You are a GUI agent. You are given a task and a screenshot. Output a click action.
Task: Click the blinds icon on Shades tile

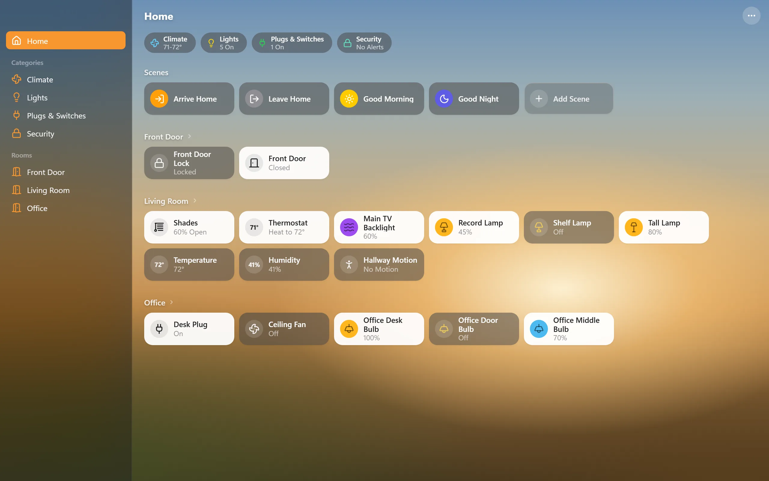(159, 227)
